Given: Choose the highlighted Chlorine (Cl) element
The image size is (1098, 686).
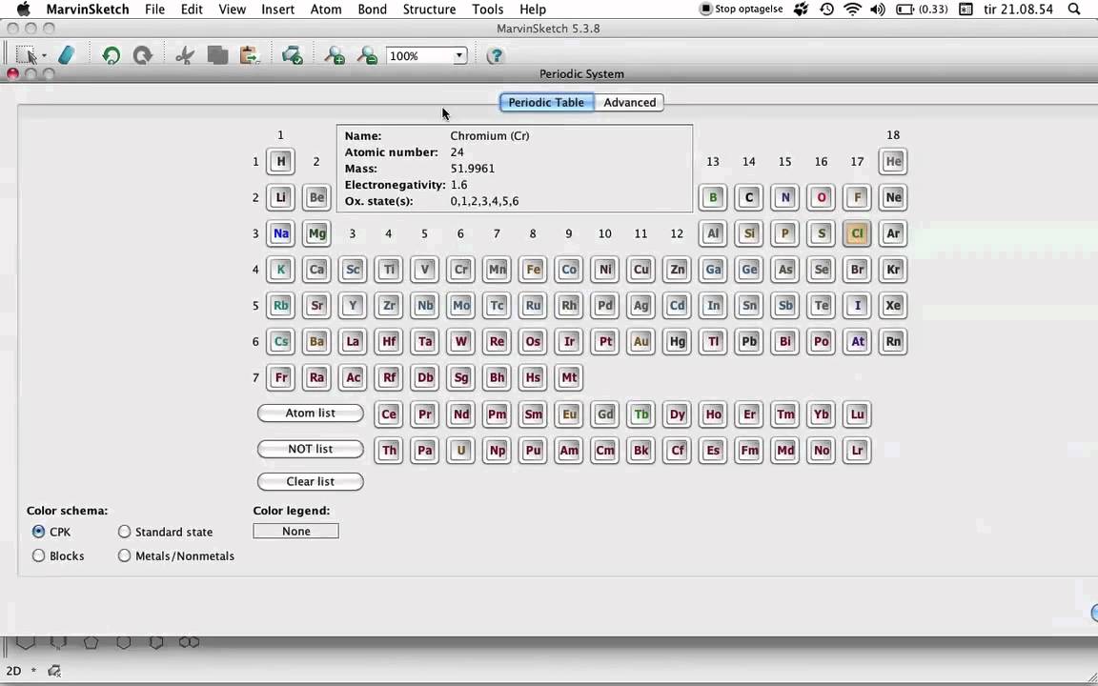Looking at the screenshot, I should click(x=857, y=233).
